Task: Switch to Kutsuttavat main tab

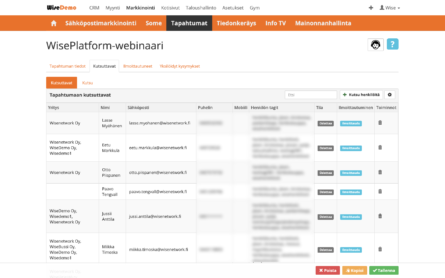Action: (104, 66)
